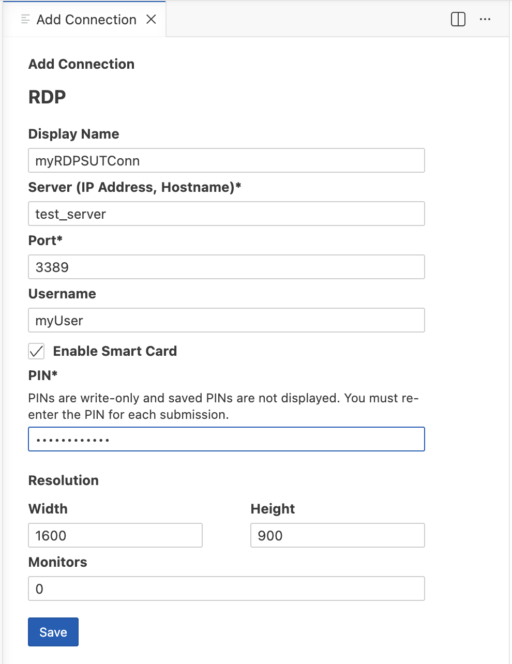Uncheck the Enable Smart Card checkbox
Viewport: 512px width, 664px height.
pyautogui.click(x=36, y=351)
